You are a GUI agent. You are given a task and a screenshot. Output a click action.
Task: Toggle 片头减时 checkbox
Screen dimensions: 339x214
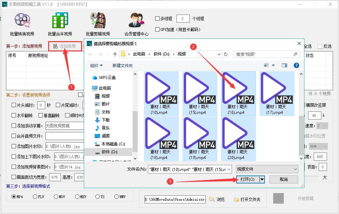pyautogui.click(x=14, y=105)
